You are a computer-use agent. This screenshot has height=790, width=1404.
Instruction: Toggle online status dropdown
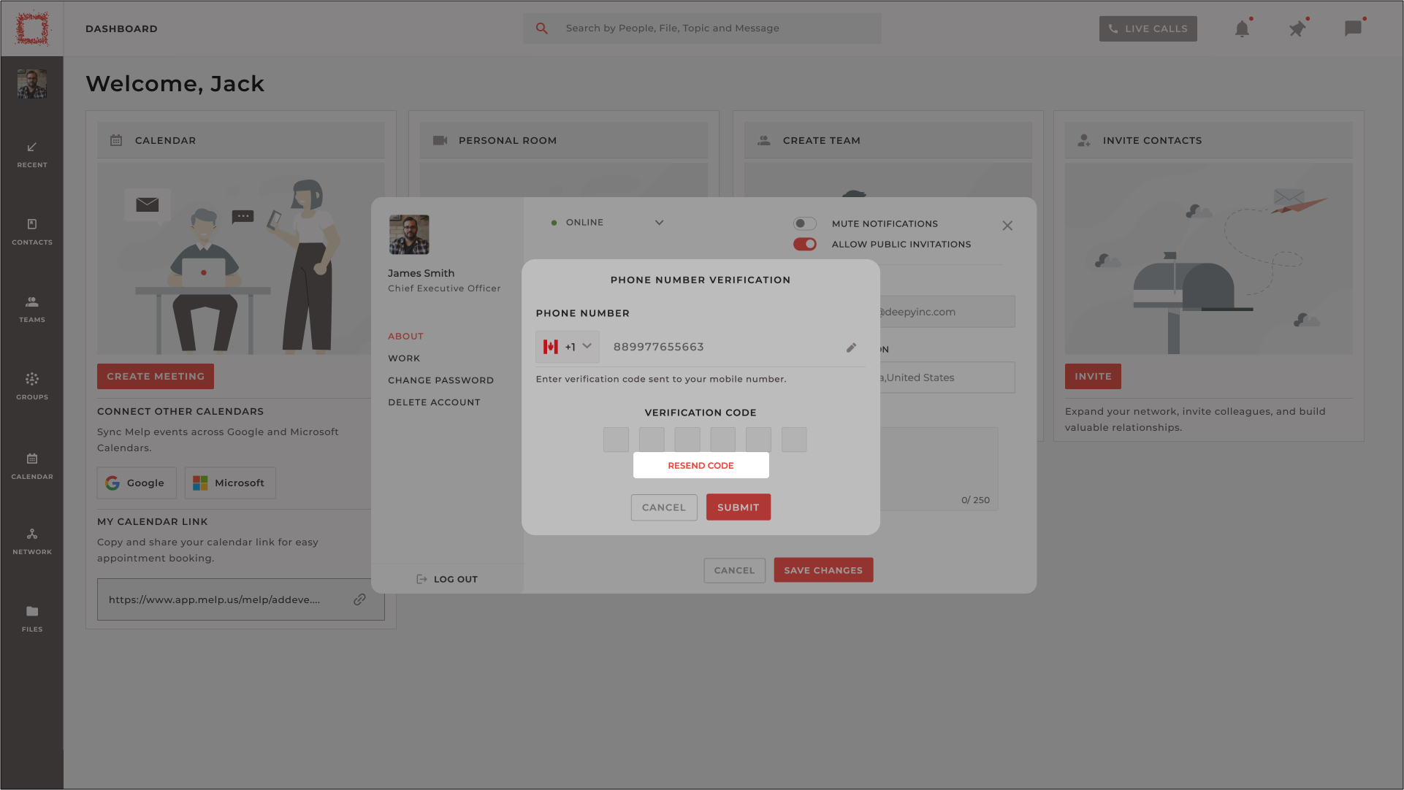pyautogui.click(x=659, y=223)
